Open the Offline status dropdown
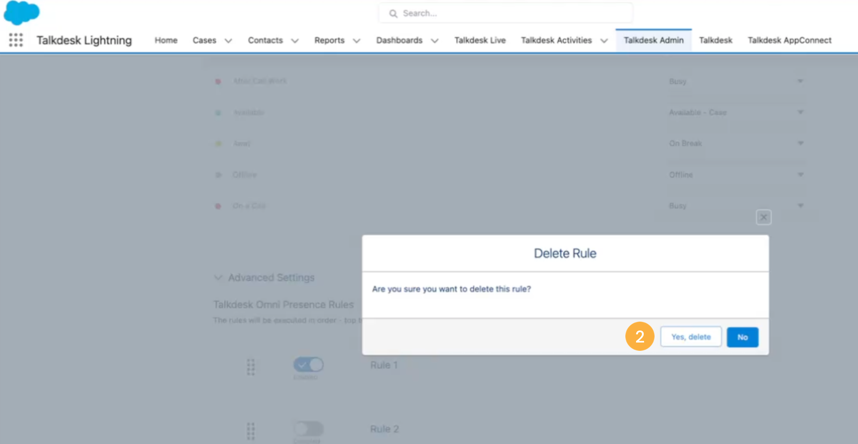 (736, 175)
